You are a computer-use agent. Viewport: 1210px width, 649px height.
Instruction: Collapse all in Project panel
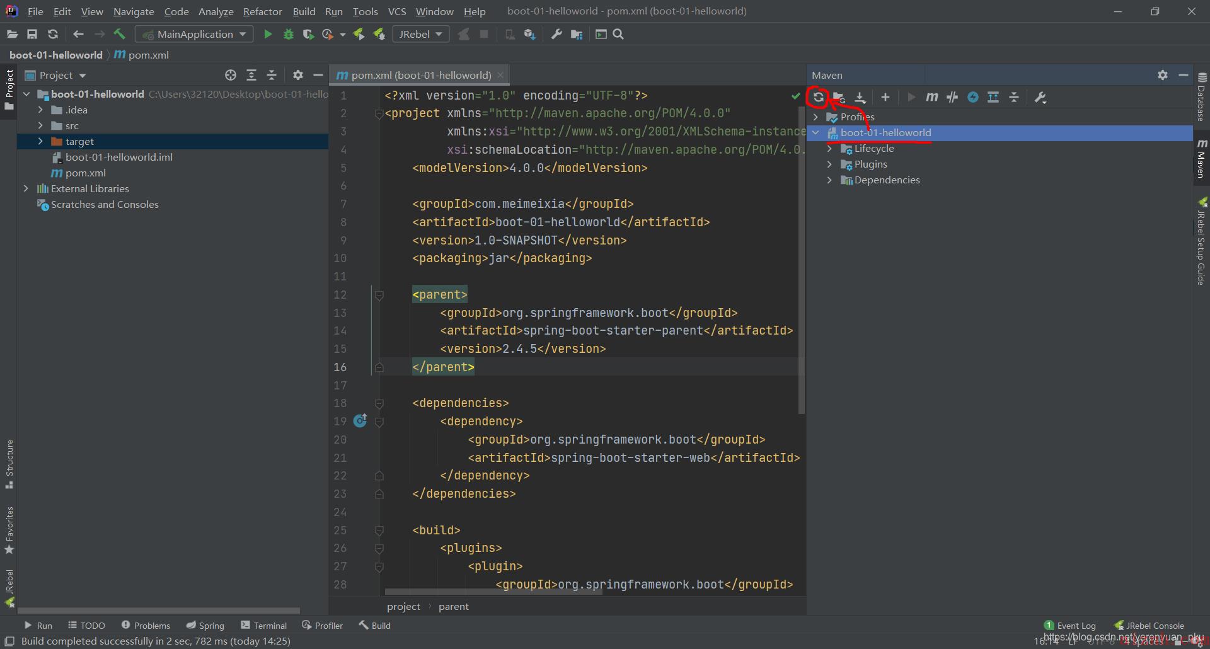point(272,75)
